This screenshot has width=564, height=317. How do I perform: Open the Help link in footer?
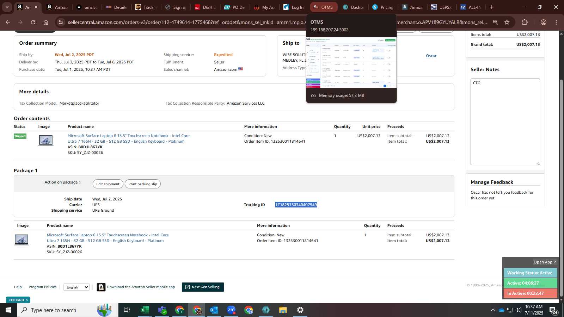click(x=18, y=287)
